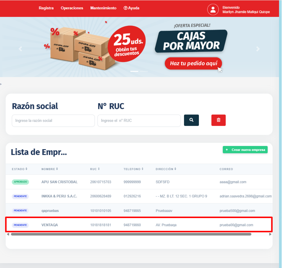Screen dimensions: 282x268
Task: Click Haz tu pedido aquí banner button
Action: point(193,63)
